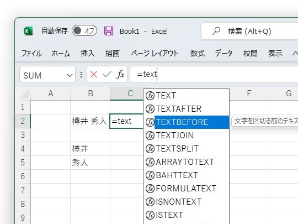
Task: Switch to the ページ レイアウト ribbon tab
Action: [155, 53]
